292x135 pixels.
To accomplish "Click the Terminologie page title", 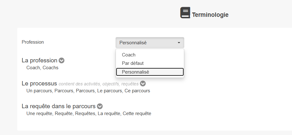I will pos(210,15).
